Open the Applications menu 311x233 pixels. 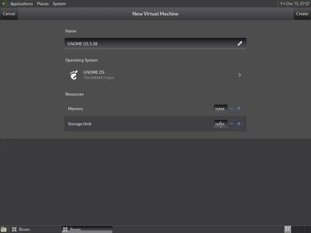(x=22, y=4)
